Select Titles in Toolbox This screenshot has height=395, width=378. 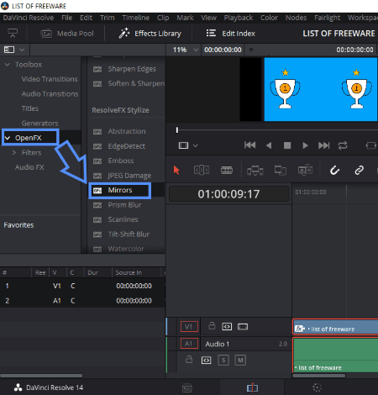[30, 108]
